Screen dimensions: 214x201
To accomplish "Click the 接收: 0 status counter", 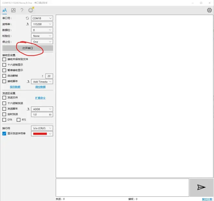I will pyautogui.click(x=133, y=199).
